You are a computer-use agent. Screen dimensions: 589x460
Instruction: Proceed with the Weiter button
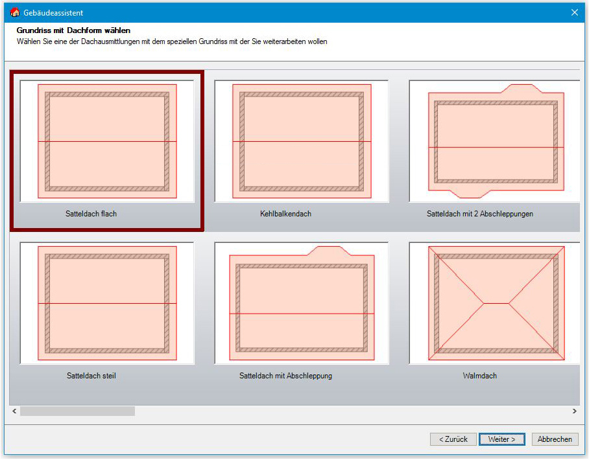pyautogui.click(x=502, y=439)
